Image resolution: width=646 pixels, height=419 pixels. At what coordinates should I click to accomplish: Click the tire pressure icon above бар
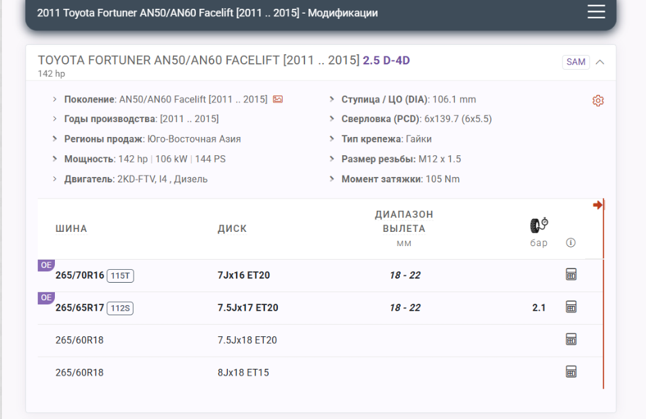click(x=538, y=226)
